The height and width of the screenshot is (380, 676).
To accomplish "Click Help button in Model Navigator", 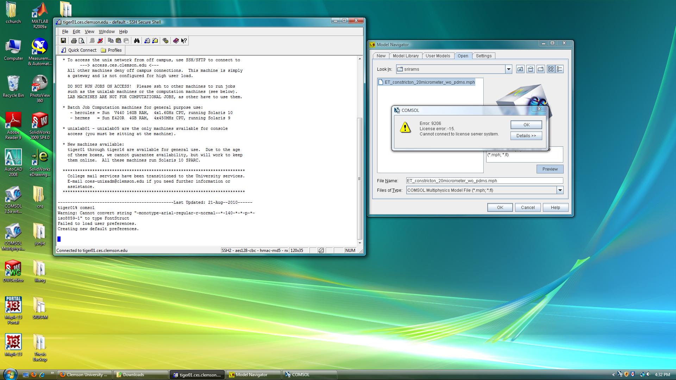I will click(x=556, y=208).
